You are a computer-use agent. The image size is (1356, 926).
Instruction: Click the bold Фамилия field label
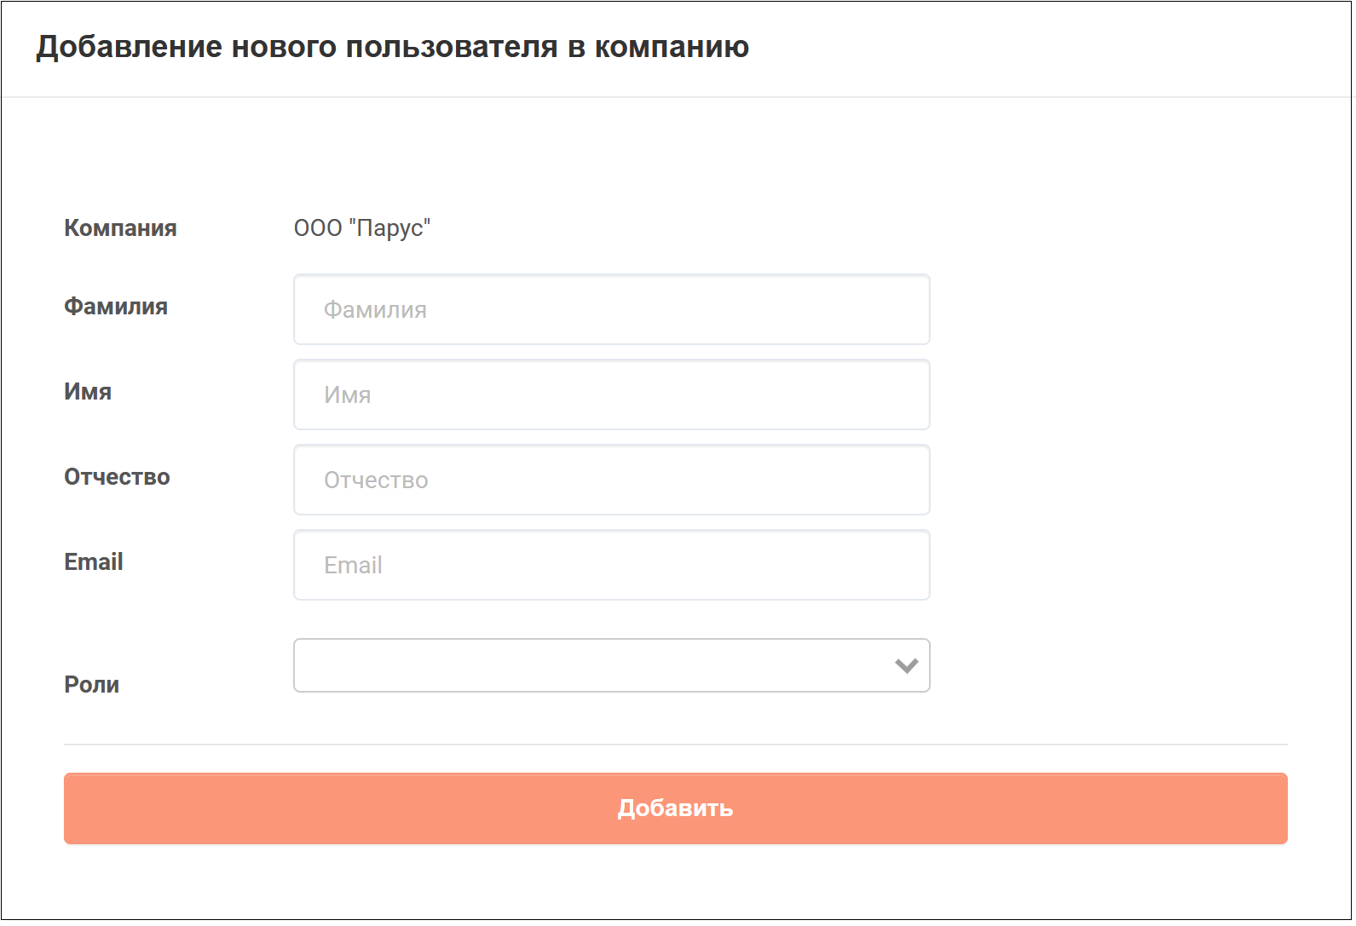coord(116,307)
